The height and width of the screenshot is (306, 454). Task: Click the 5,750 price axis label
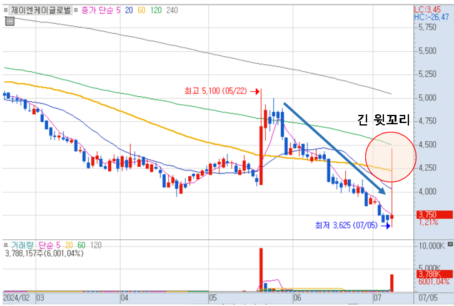click(x=427, y=27)
